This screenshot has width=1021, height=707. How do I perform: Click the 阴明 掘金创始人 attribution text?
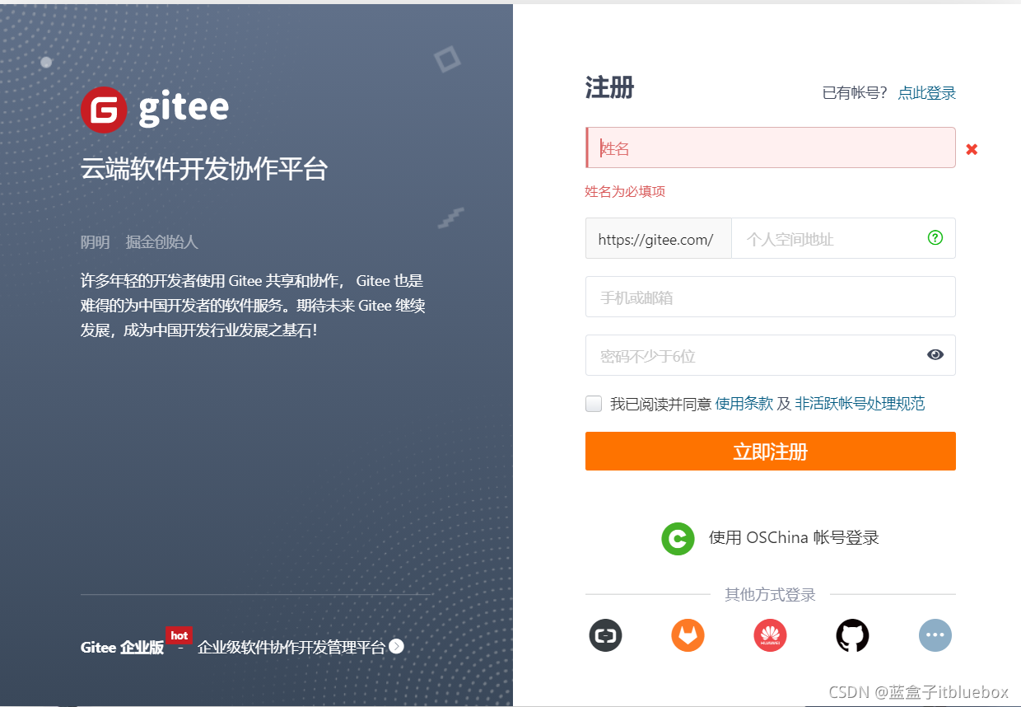[139, 242]
